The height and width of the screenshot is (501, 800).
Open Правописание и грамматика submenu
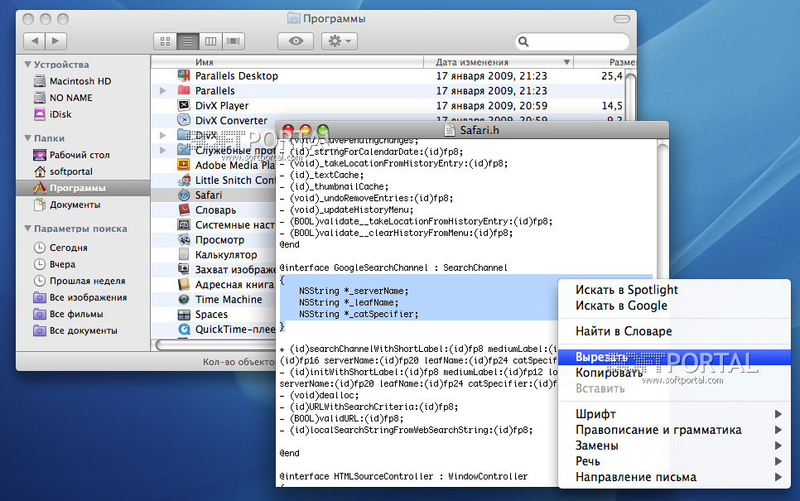point(674,430)
